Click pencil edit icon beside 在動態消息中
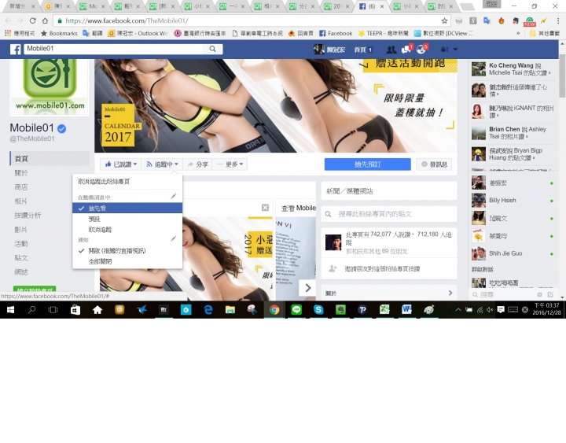Image resolution: width=566 pixels, height=443 pixels. [x=174, y=196]
